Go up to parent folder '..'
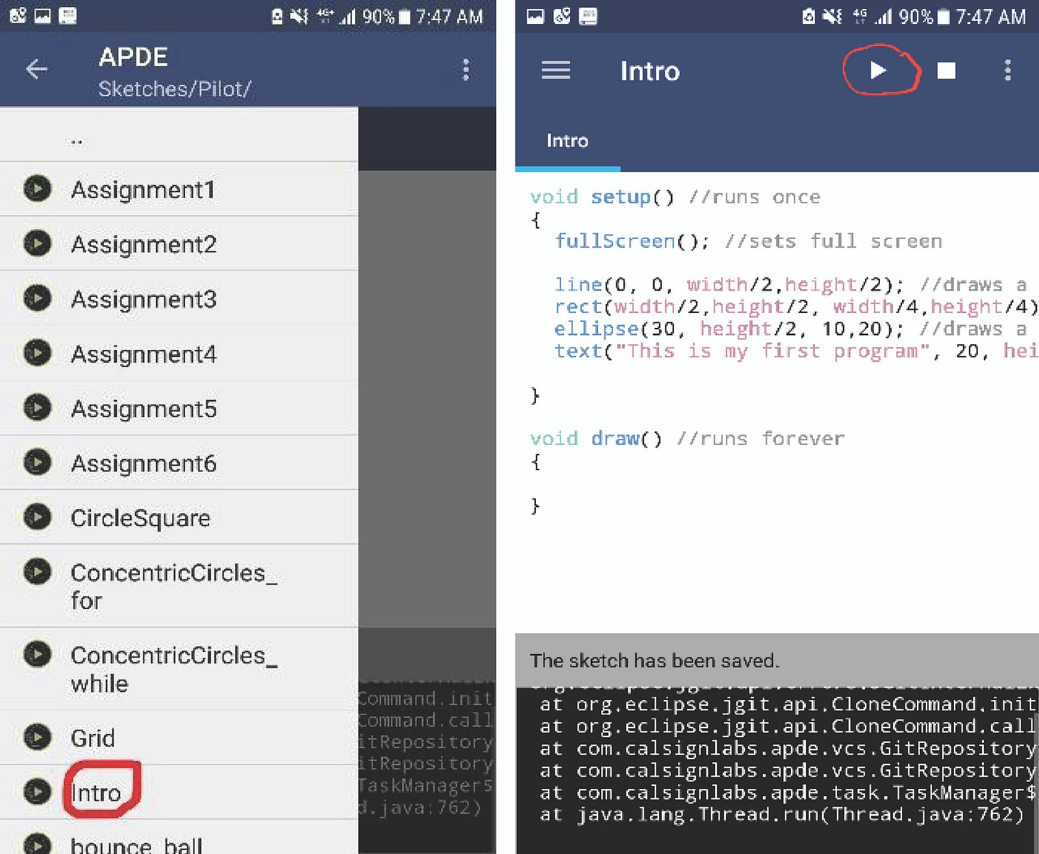The width and height of the screenshot is (1039, 854). coord(179,135)
